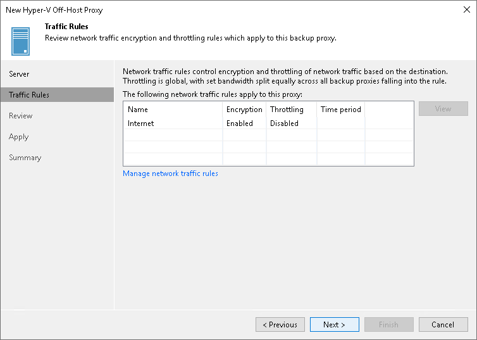Select the Traffic Rules wizard step

[57, 95]
